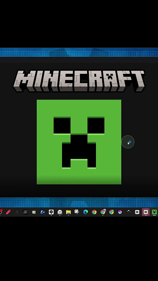Open the round Y-shaped clock icon
This screenshot has height=281, width=158.
click(x=60, y=212)
